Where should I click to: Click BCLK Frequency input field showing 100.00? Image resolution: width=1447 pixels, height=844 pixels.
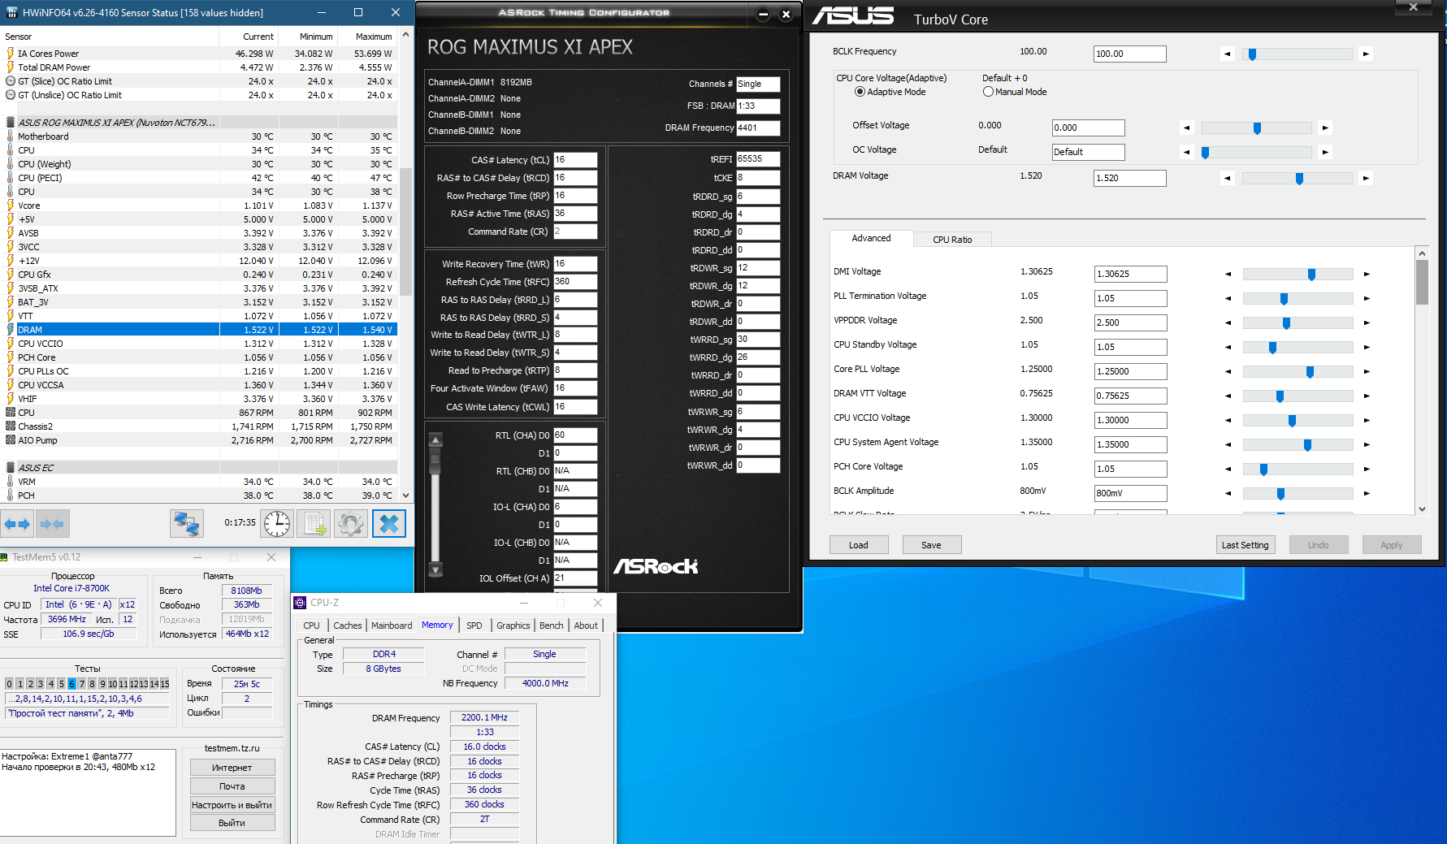point(1130,54)
